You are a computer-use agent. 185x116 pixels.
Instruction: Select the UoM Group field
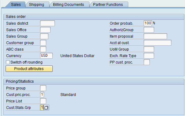[149, 49]
